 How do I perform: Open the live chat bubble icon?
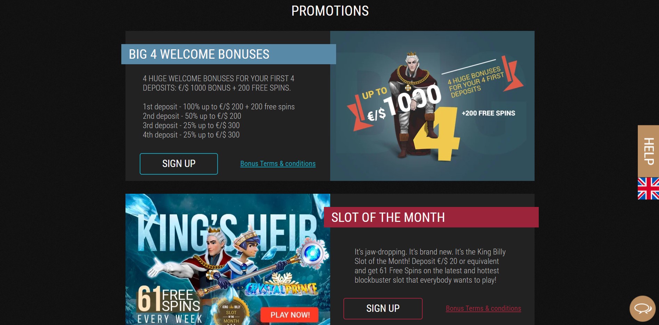pyautogui.click(x=643, y=308)
